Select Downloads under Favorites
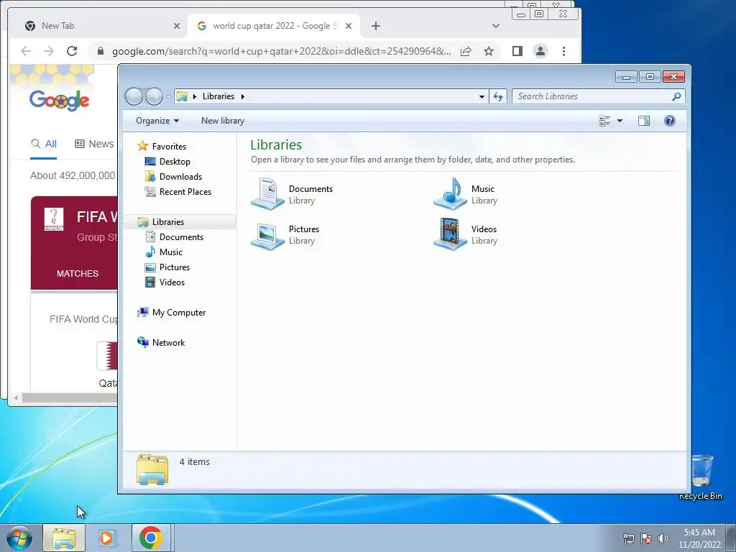The height and width of the screenshot is (552, 736). 180,177
